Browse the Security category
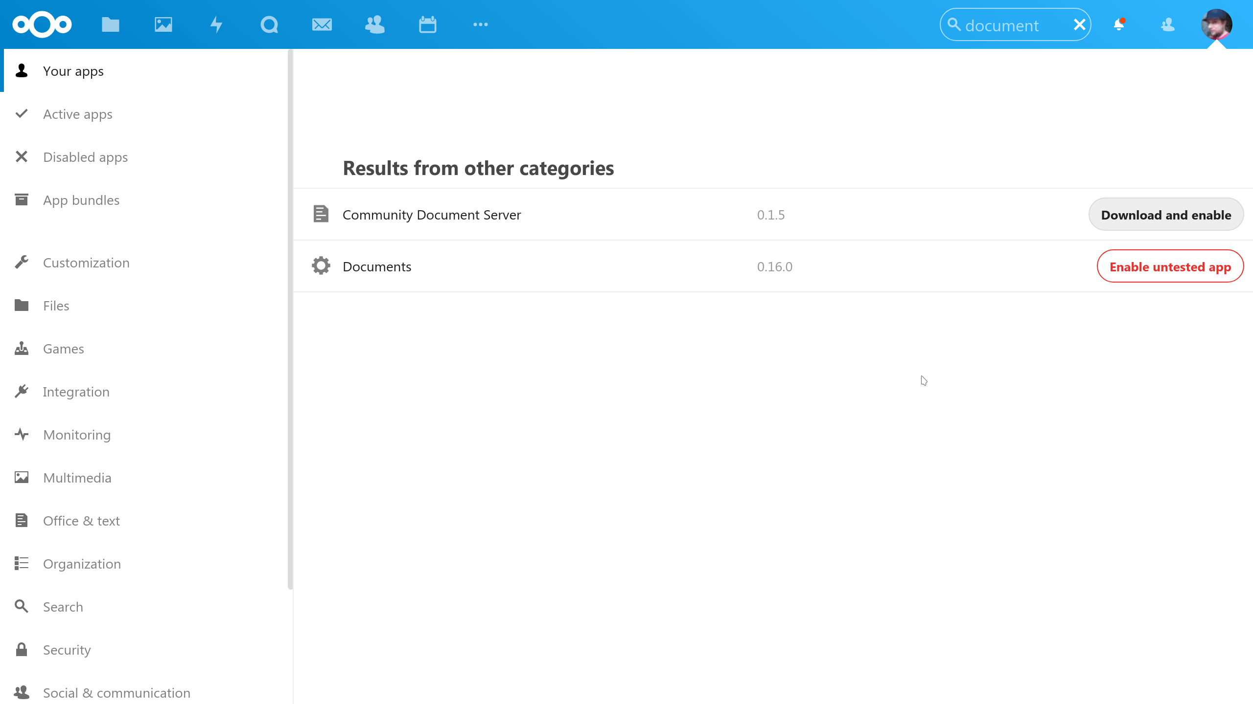 pyautogui.click(x=146, y=650)
